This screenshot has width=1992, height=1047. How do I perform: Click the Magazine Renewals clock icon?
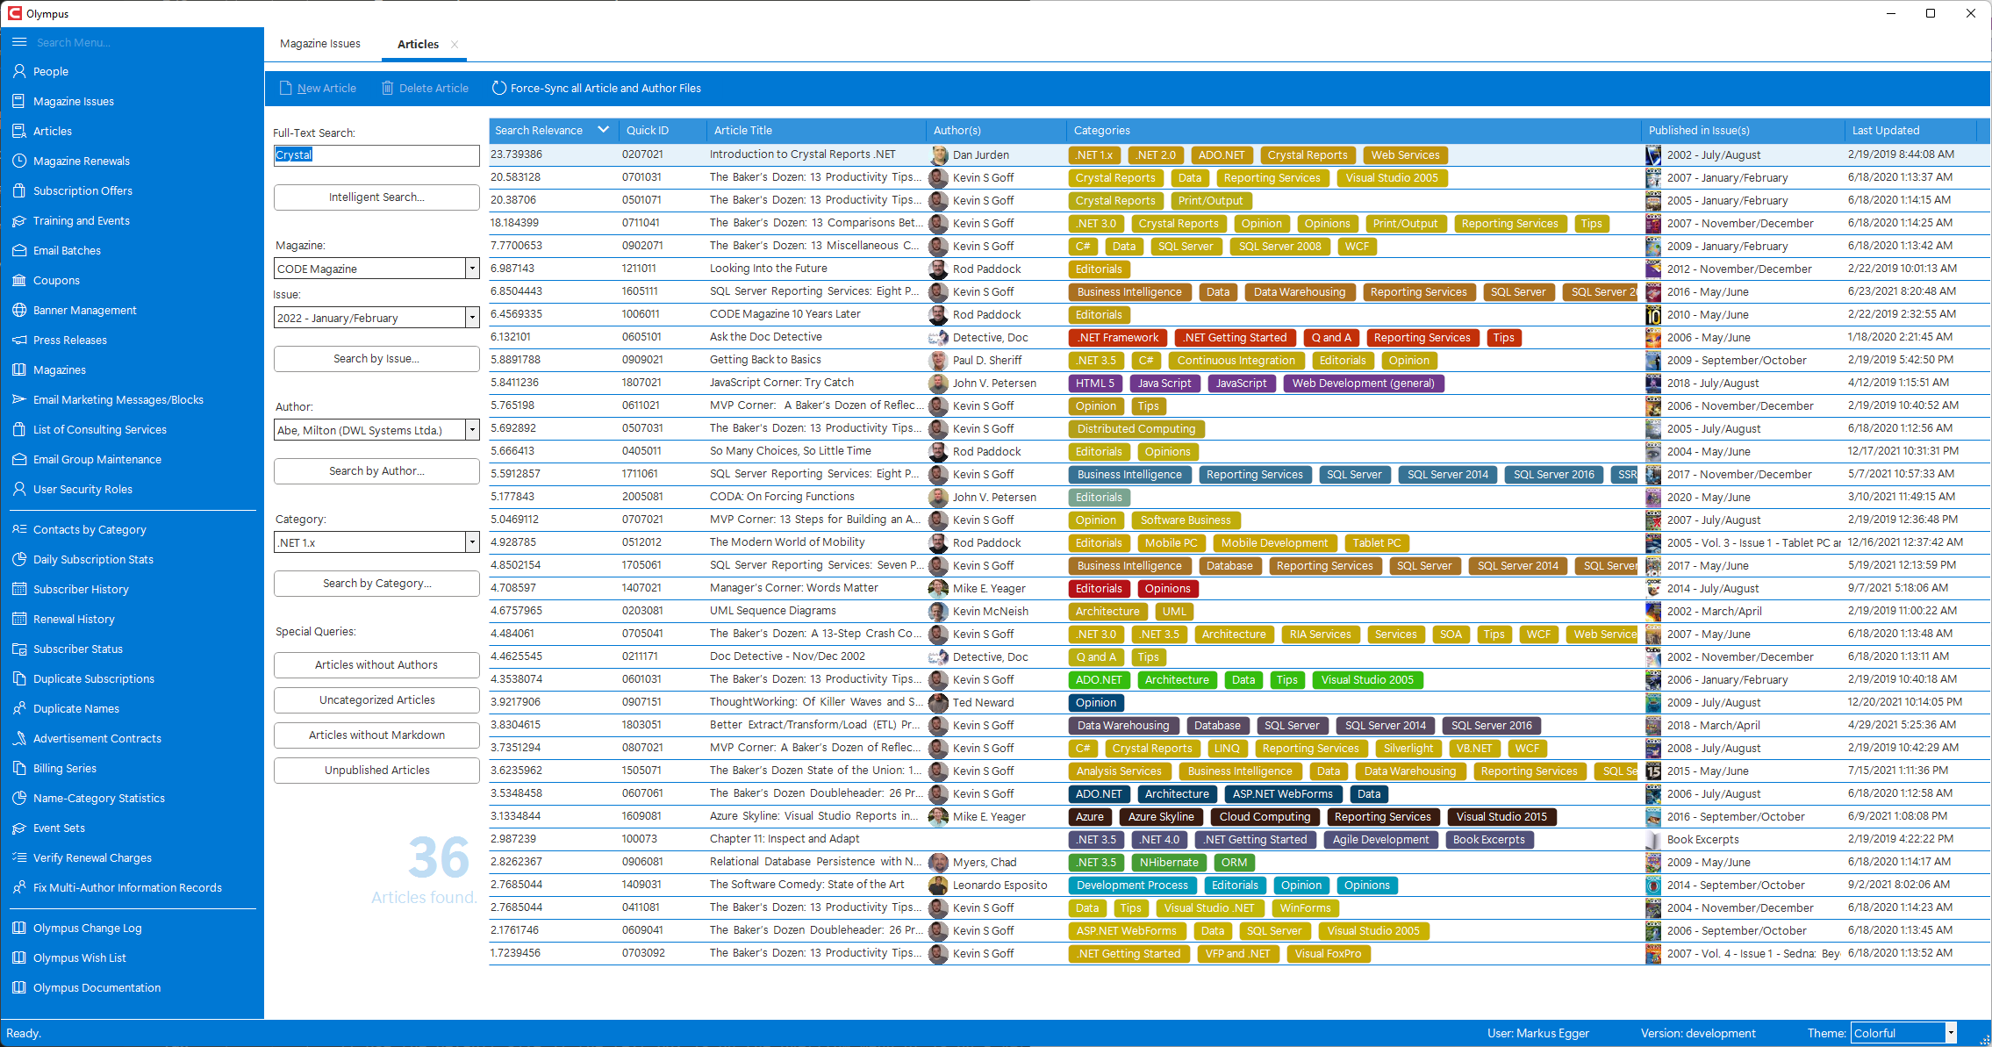pyautogui.click(x=19, y=161)
